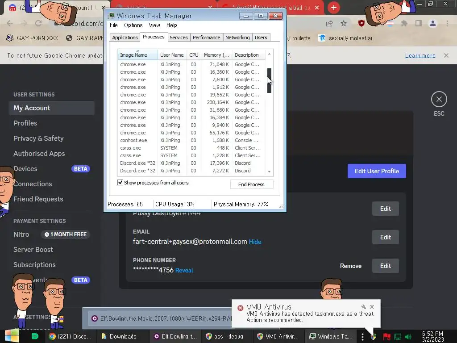This screenshot has width=457, height=343.
Task: Click the process list's scroll-down arrow
Action: click(x=269, y=171)
